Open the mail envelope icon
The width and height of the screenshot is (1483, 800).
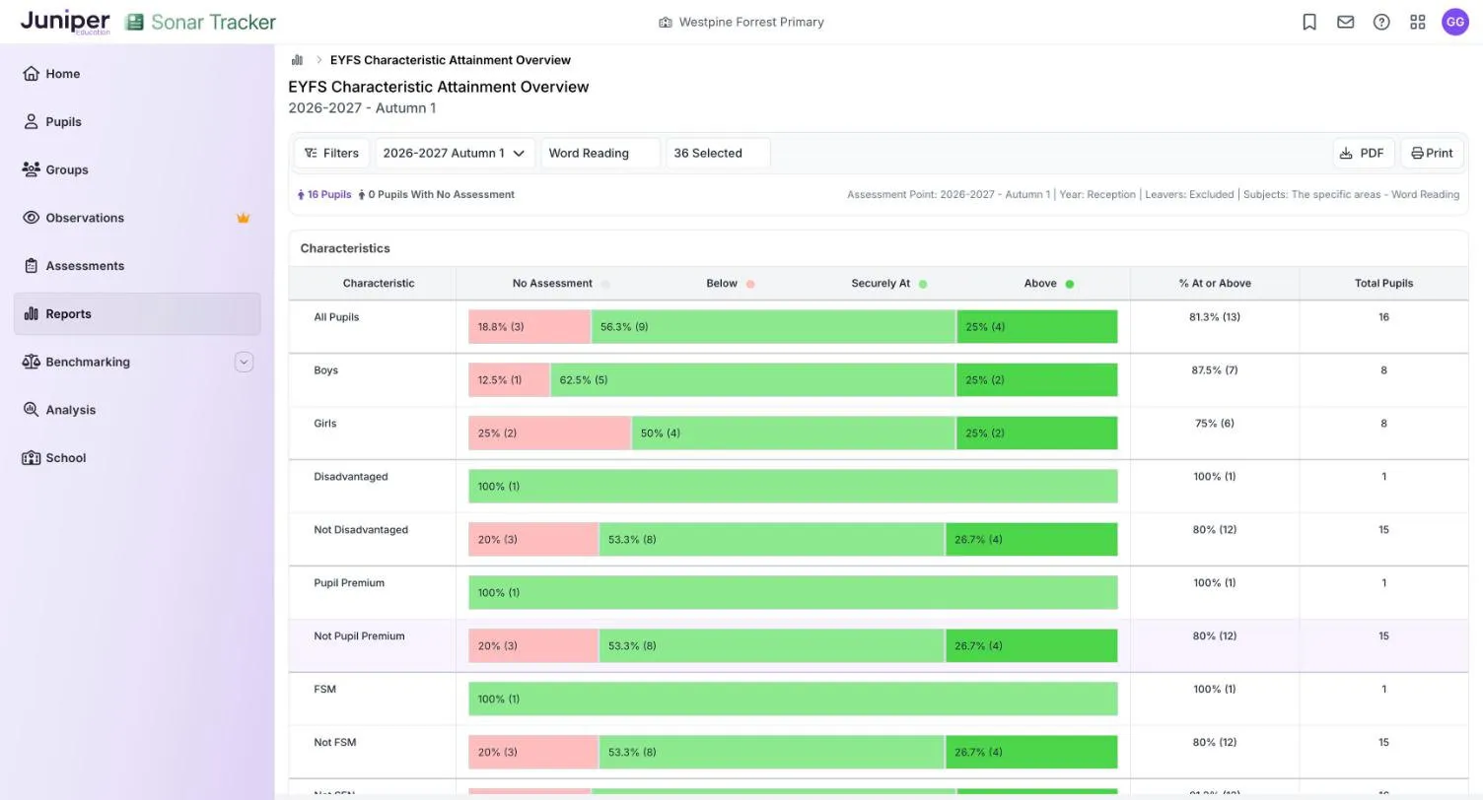point(1345,22)
